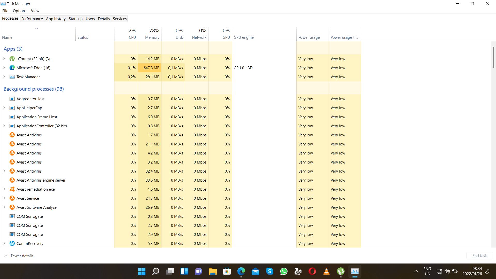496x279 pixels.
Task: Click the Avast Service icon
Action: (12, 198)
